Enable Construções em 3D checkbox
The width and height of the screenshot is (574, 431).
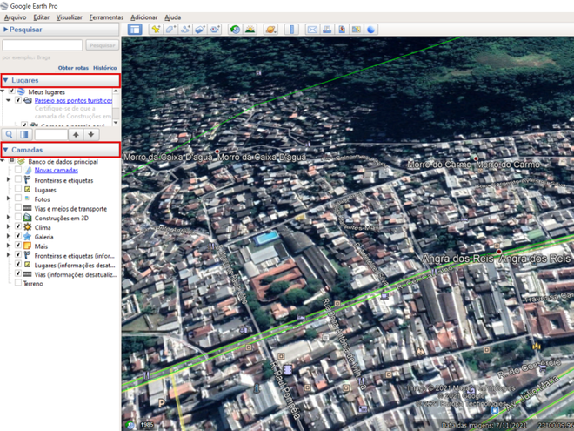click(18, 218)
